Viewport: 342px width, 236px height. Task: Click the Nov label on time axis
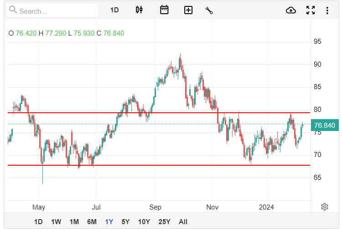pos(212,207)
